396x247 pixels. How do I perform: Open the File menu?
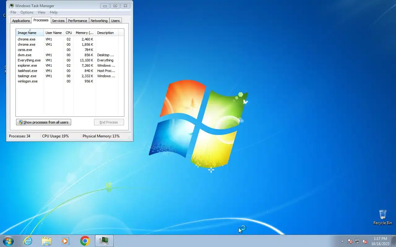13,12
